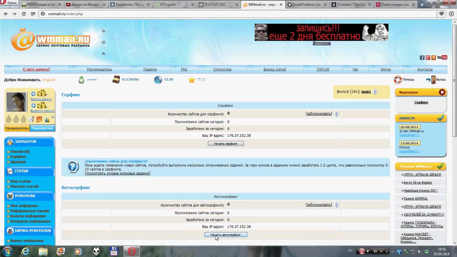The width and height of the screenshot is (457, 257).
Task: Open the Facebook social icon
Action: click(422, 57)
